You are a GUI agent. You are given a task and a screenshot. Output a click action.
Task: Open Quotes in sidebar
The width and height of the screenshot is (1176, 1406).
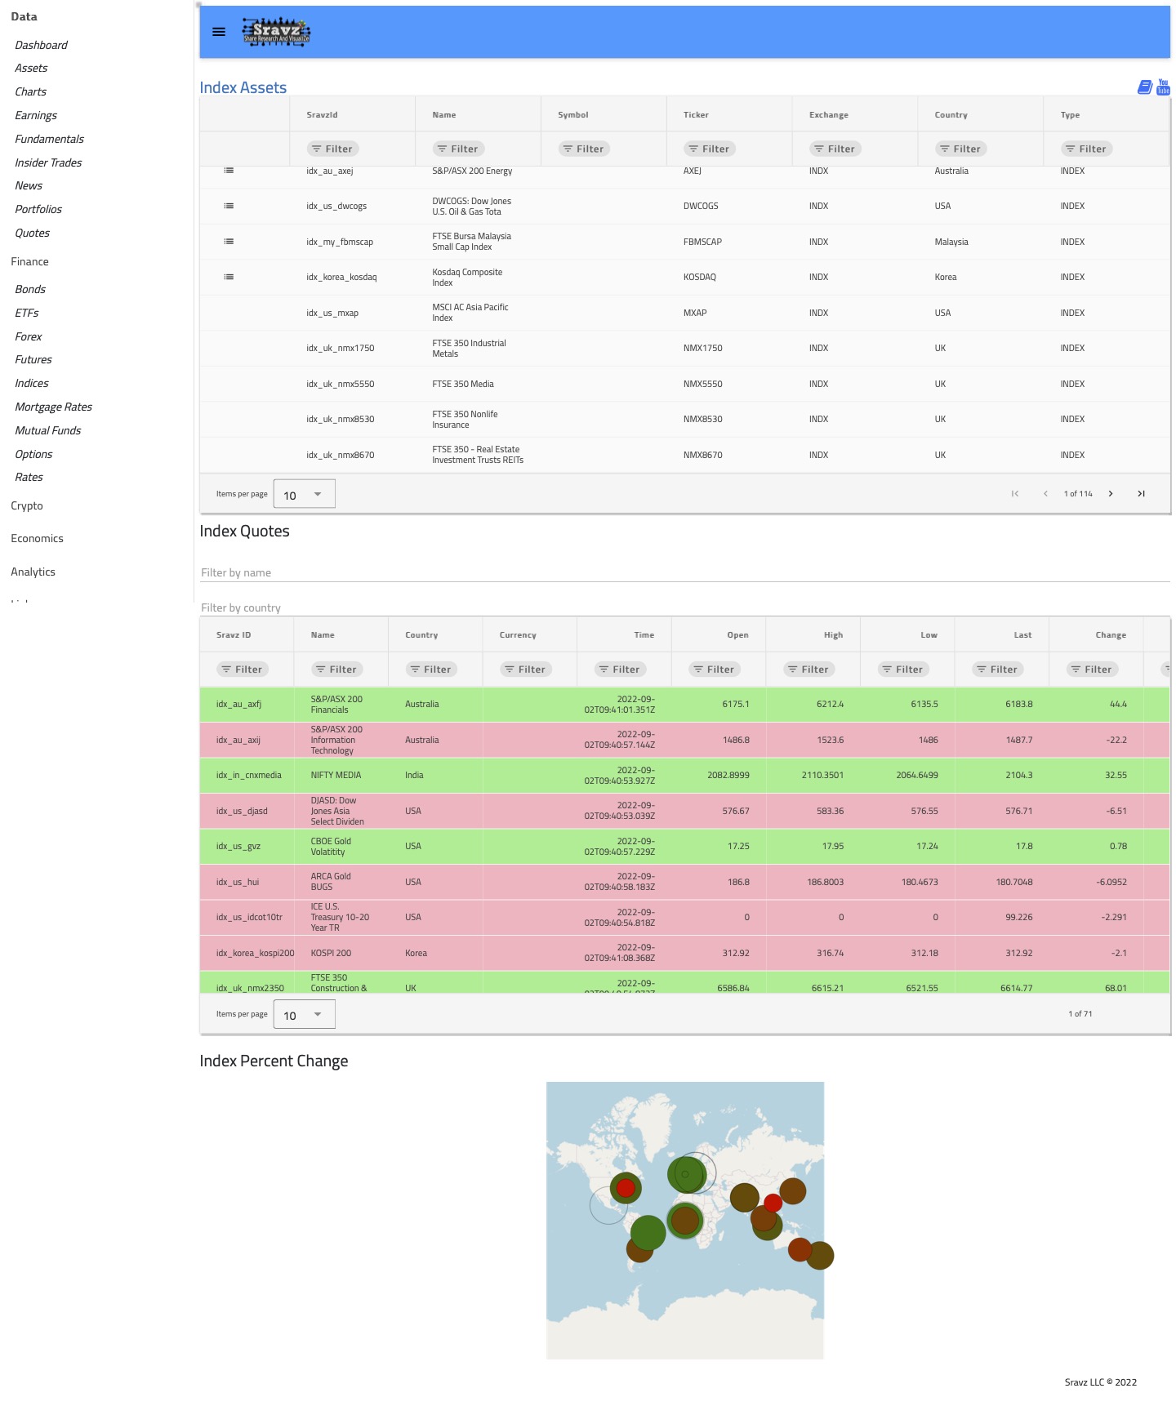pos(32,233)
